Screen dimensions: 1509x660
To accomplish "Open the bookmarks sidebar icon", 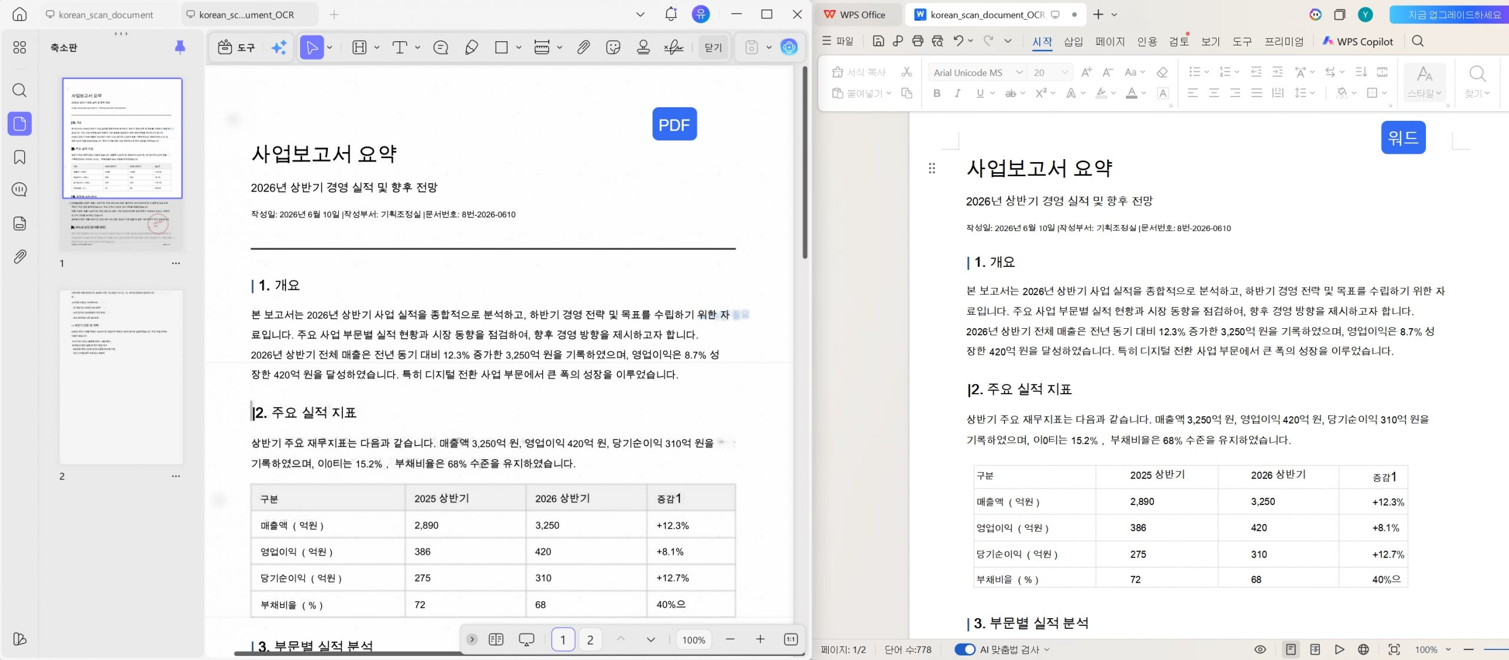I will tap(19, 157).
